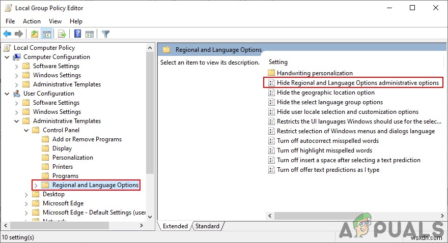The width and height of the screenshot is (448, 243).
Task: Click the Setting column header
Action: 278,62
